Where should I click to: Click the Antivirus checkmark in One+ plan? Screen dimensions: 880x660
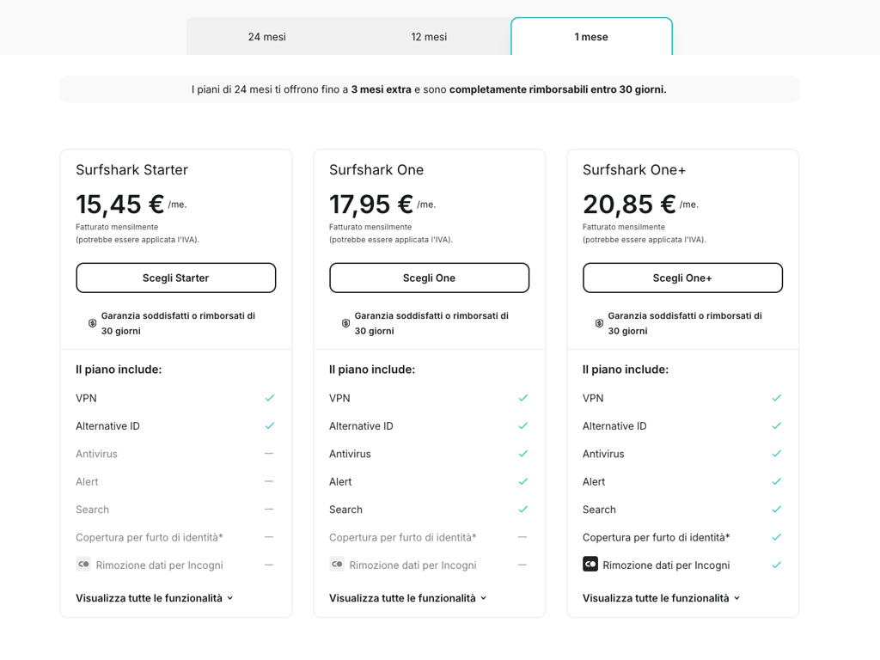(776, 454)
